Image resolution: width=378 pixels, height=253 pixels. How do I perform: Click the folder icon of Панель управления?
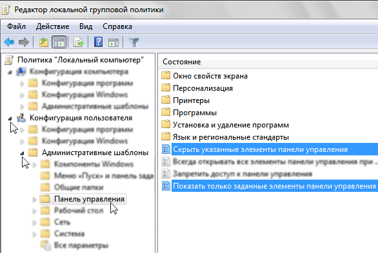tap(45, 199)
